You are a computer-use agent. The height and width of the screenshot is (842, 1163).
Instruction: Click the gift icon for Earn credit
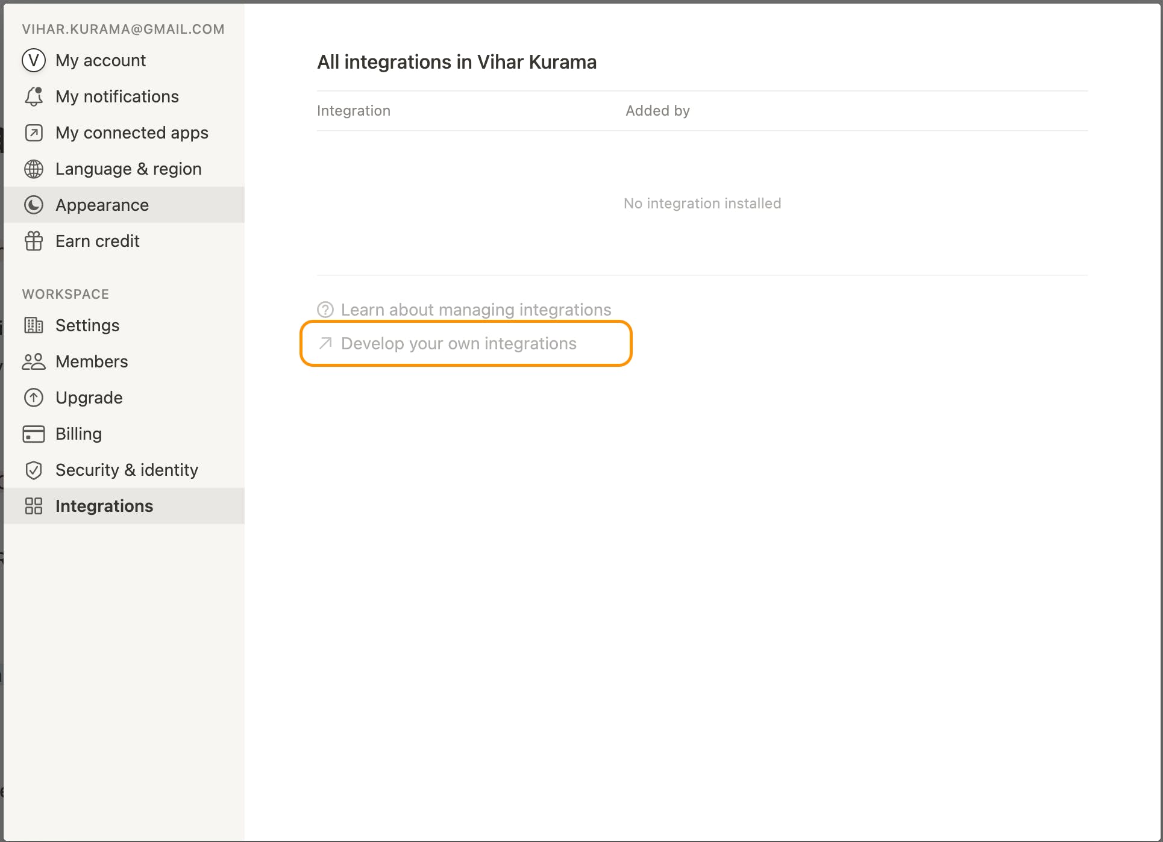click(34, 241)
